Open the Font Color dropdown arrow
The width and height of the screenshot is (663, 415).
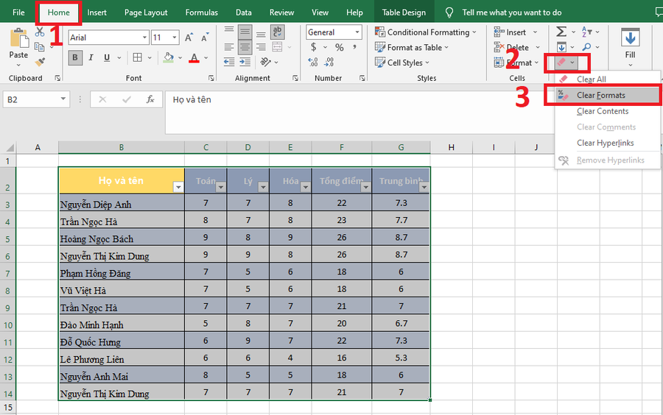[x=206, y=58]
